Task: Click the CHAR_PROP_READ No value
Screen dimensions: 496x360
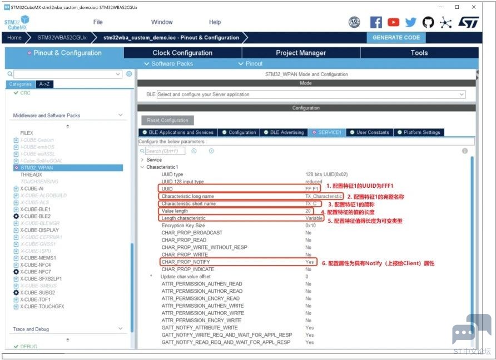Action: click(309, 240)
